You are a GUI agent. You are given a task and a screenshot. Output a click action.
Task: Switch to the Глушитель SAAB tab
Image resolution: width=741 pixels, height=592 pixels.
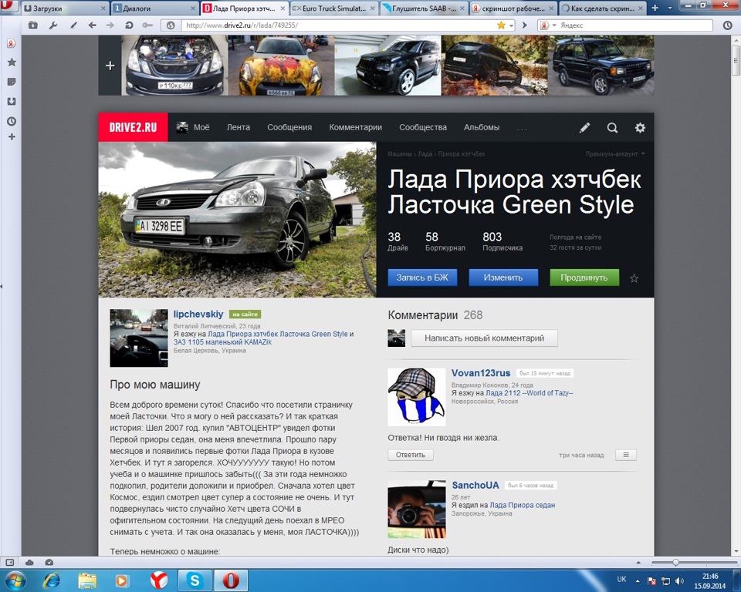point(422,8)
